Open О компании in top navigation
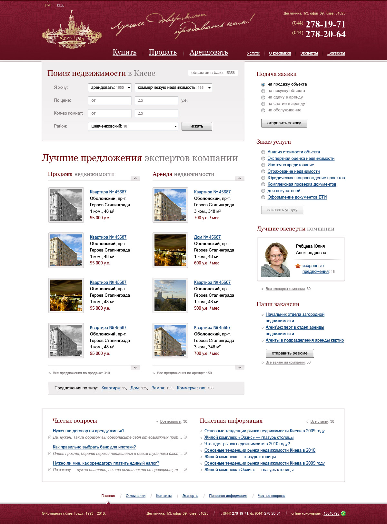 pyautogui.click(x=280, y=53)
